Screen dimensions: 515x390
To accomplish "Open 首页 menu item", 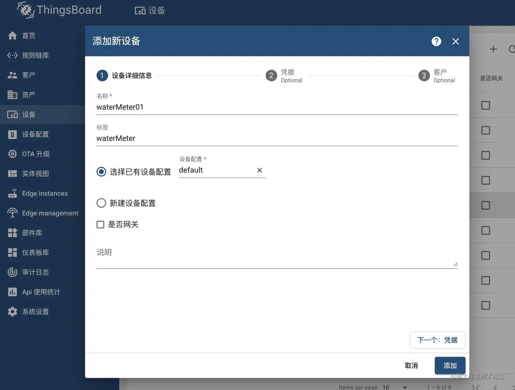I will (x=42, y=35).
